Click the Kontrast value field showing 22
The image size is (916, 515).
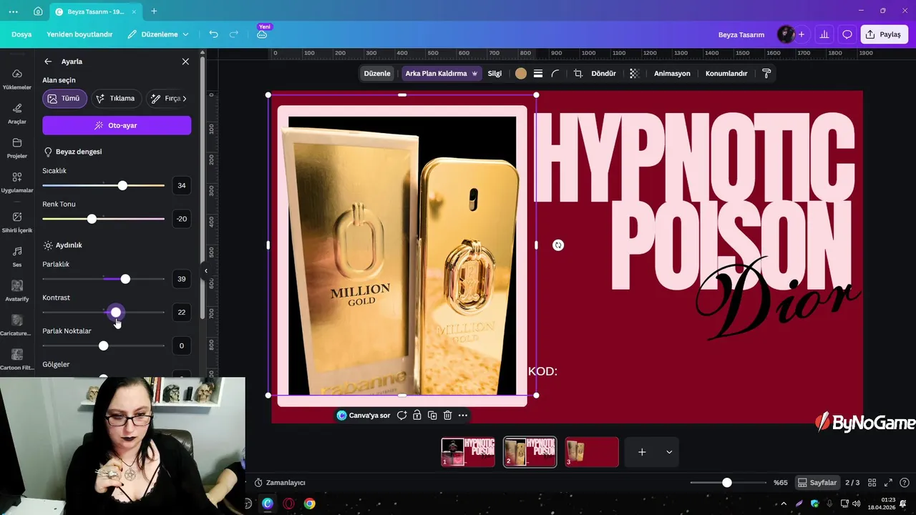click(182, 312)
